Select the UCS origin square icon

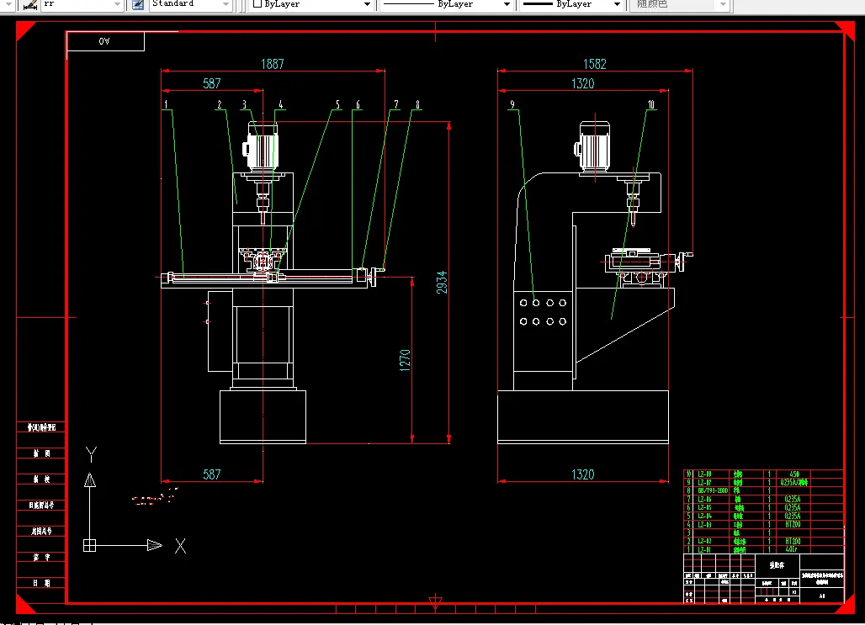click(x=89, y=546)
